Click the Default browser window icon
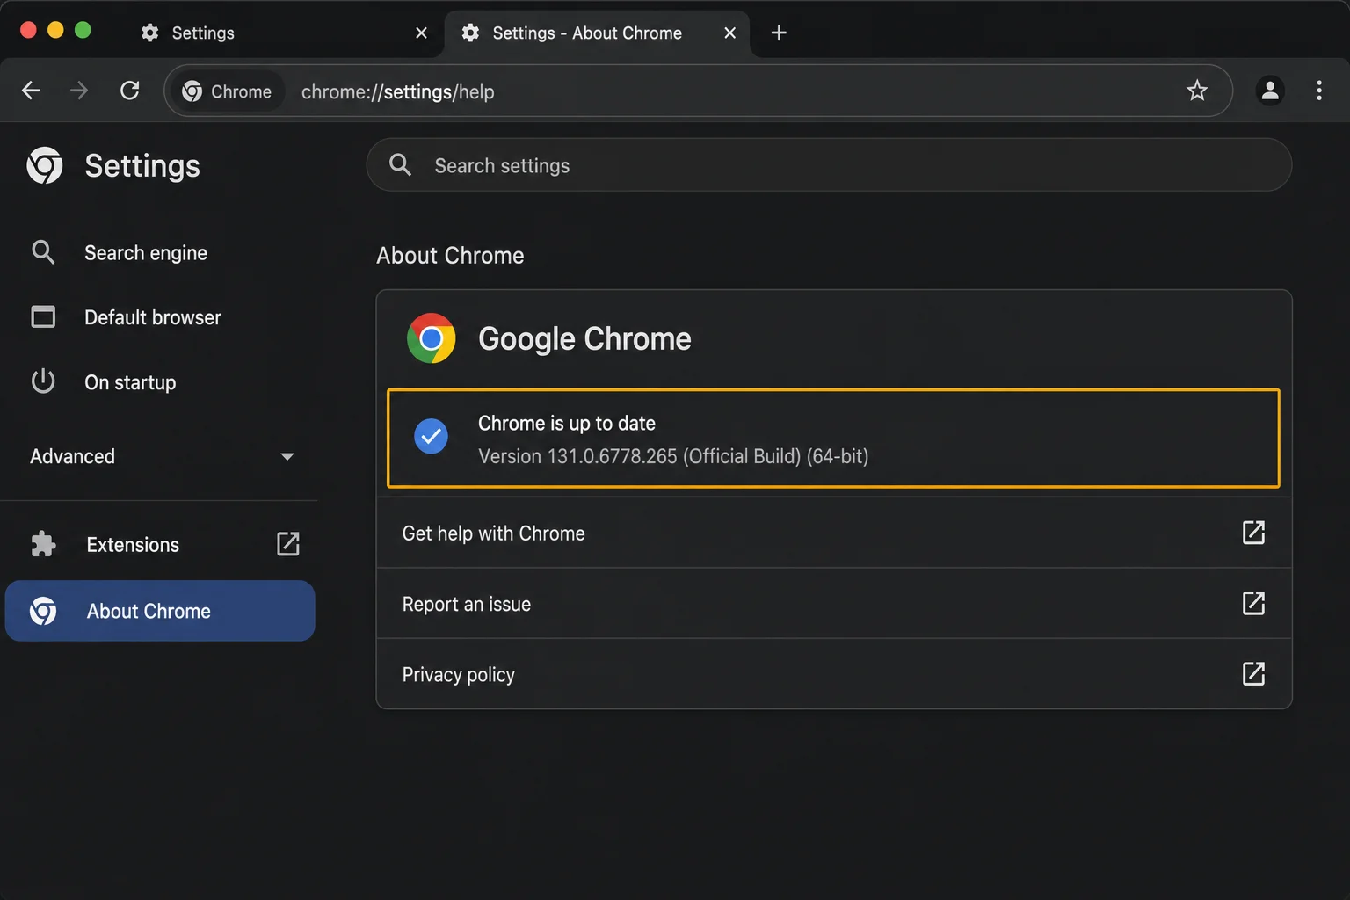 (x=43, y=316)
